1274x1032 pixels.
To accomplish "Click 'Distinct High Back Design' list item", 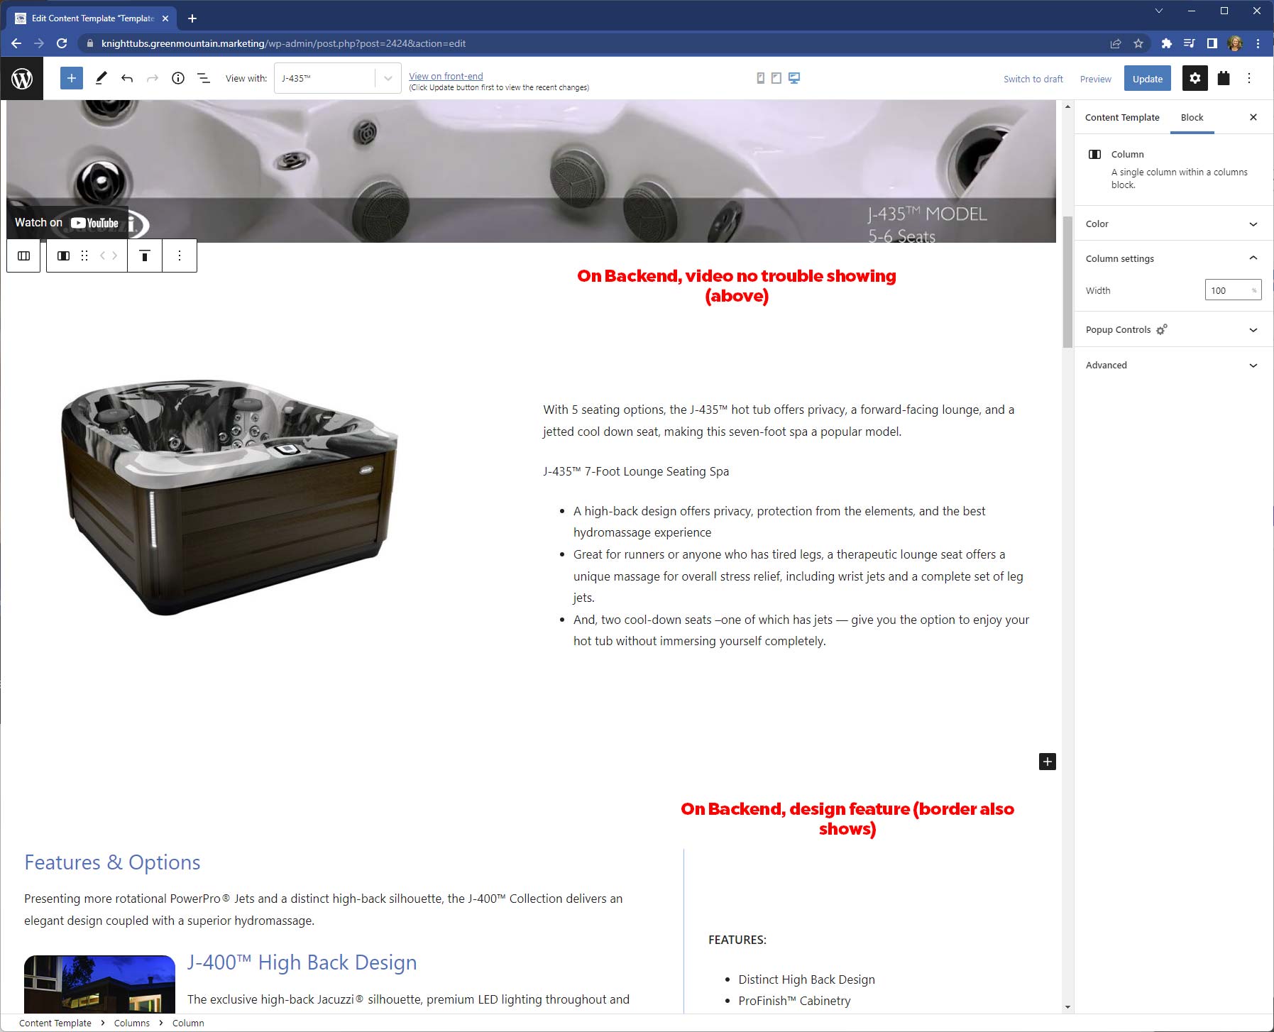I will coord(806,979).
